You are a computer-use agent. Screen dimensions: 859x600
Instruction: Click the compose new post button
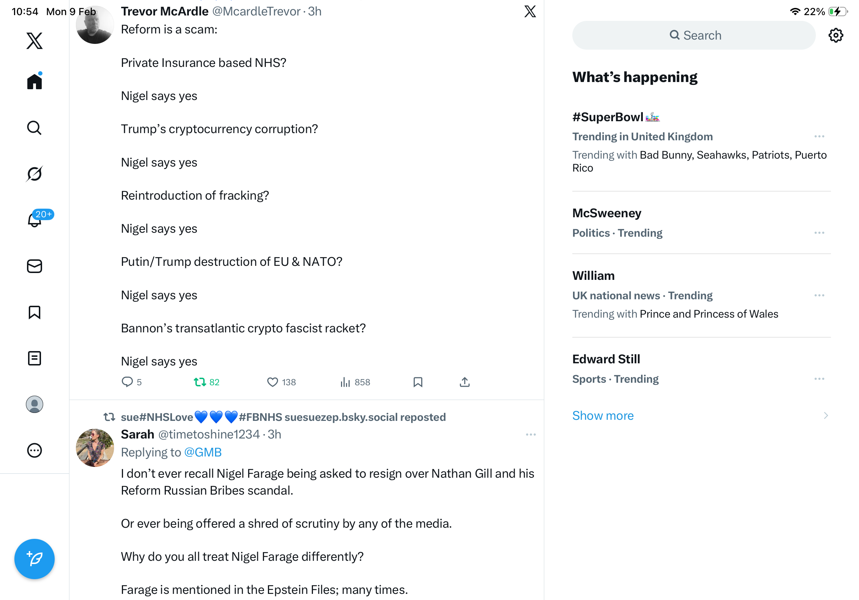(35, 559)
